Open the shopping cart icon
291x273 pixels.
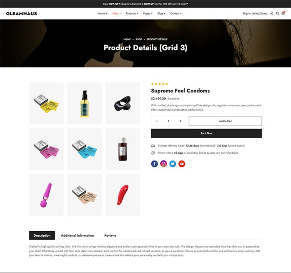click(x=283, y=13)
